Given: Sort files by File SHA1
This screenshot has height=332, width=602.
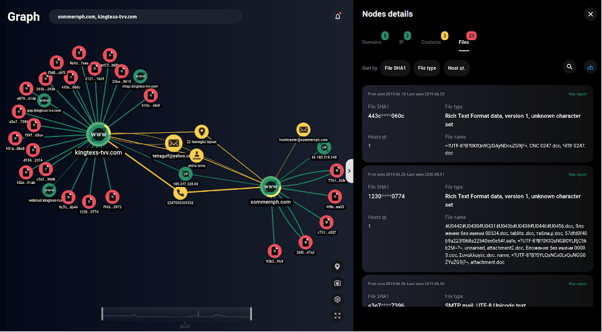Looking at the screenshot, I should pyautogui.click(x=395, y=68).
